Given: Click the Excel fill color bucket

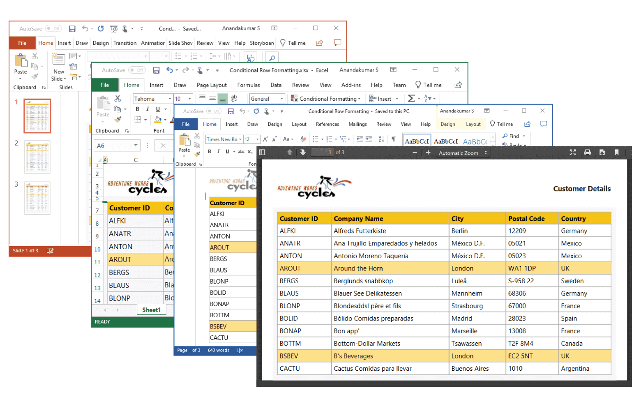Looking at the screenshot, I should (158, 120).
